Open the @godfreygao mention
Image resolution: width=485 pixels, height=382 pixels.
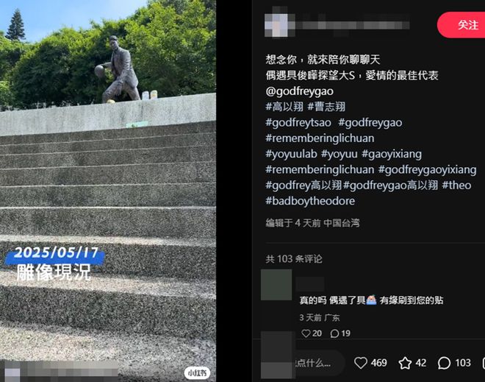pos(299,91)
